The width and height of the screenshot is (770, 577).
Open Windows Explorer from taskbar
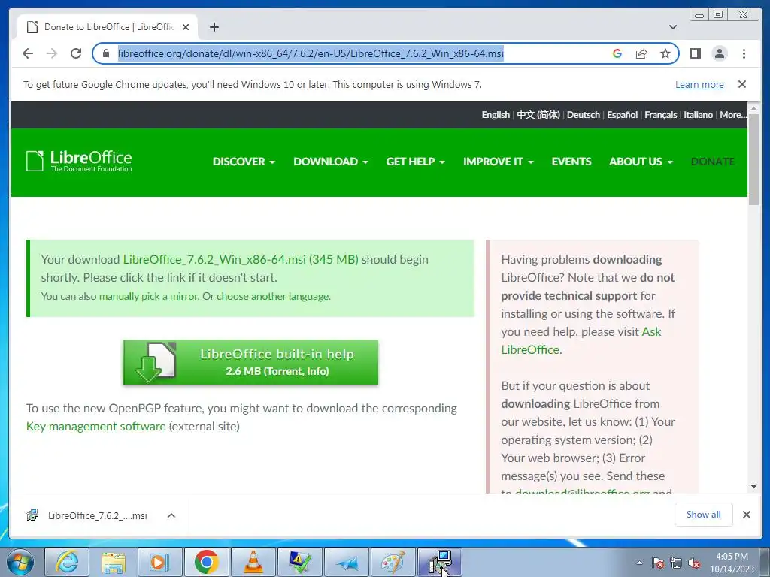[114, 562]
